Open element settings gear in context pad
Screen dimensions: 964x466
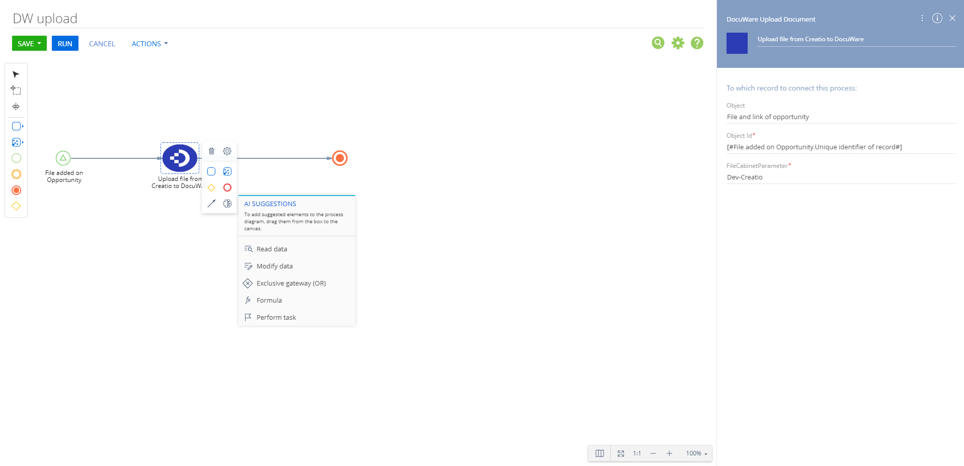point(227,151)
